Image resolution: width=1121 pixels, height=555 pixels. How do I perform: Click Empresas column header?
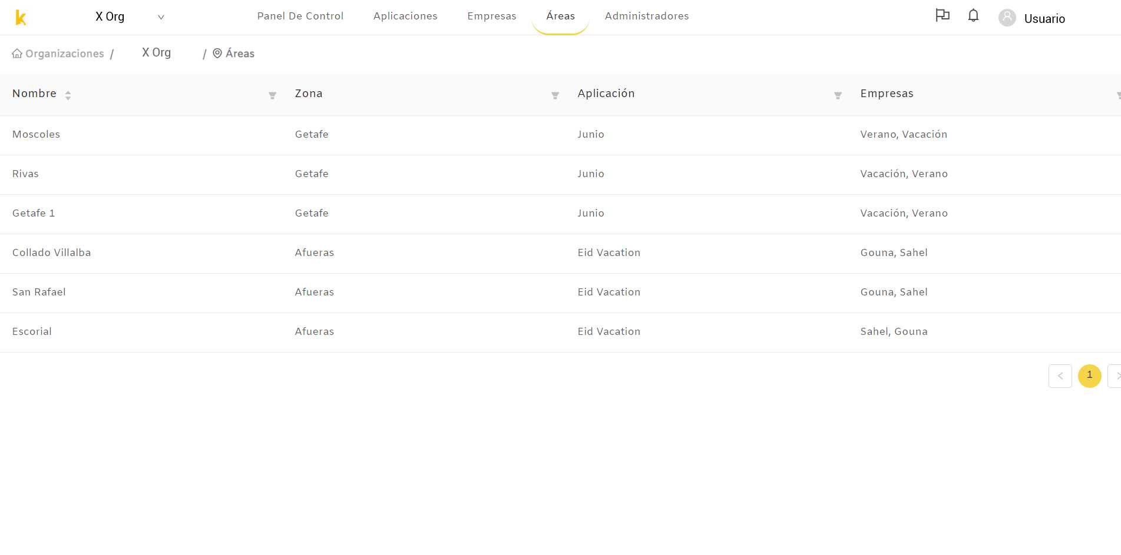887,94
